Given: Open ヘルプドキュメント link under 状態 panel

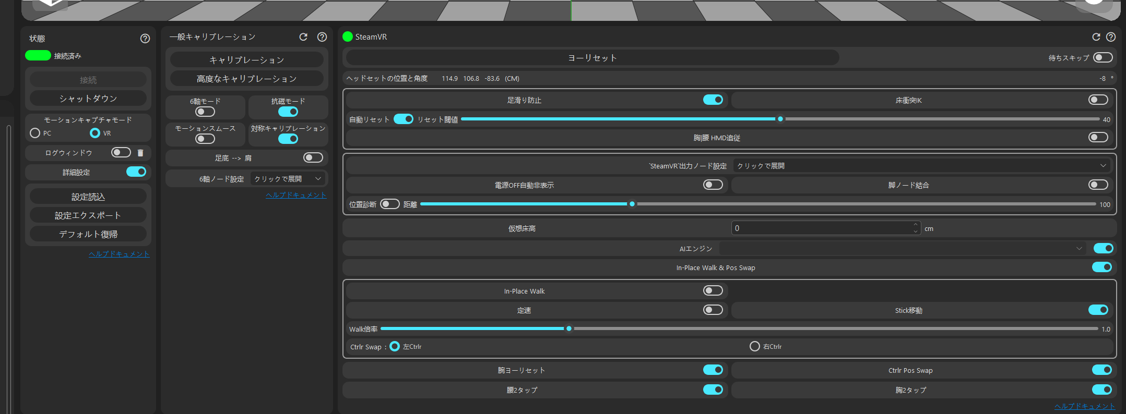Looking at the screenshot, I should point(119,254).
